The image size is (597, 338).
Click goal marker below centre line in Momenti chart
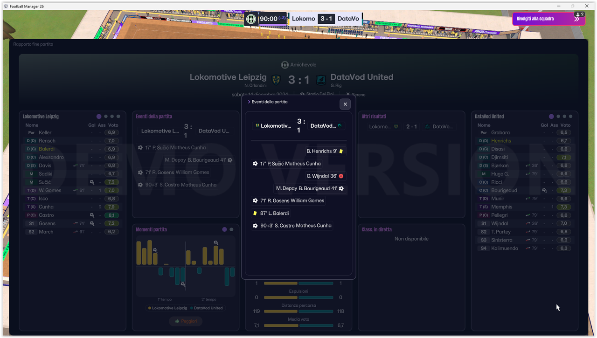click(183, 284)
